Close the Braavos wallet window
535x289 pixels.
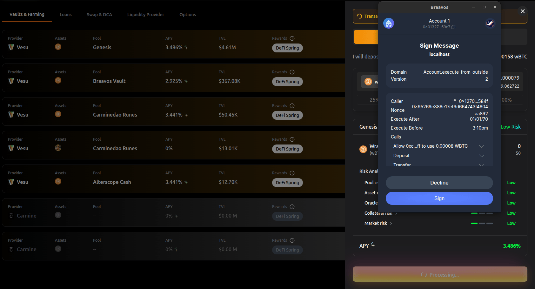(x=495, y=7)
